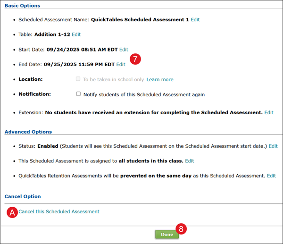283x244 pixels.
Task: Enable the Notify students checkbox
Action: pos(78,94)
